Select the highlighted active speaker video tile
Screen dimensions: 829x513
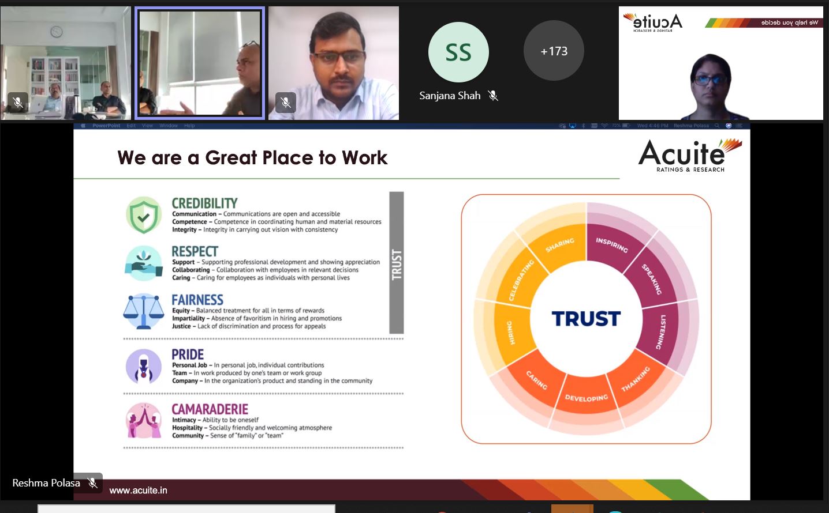[200, 63]
